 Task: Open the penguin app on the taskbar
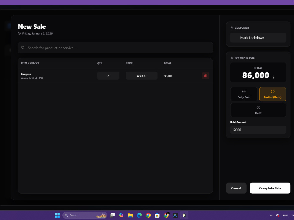pyautogui.click(x=184, y=215)
